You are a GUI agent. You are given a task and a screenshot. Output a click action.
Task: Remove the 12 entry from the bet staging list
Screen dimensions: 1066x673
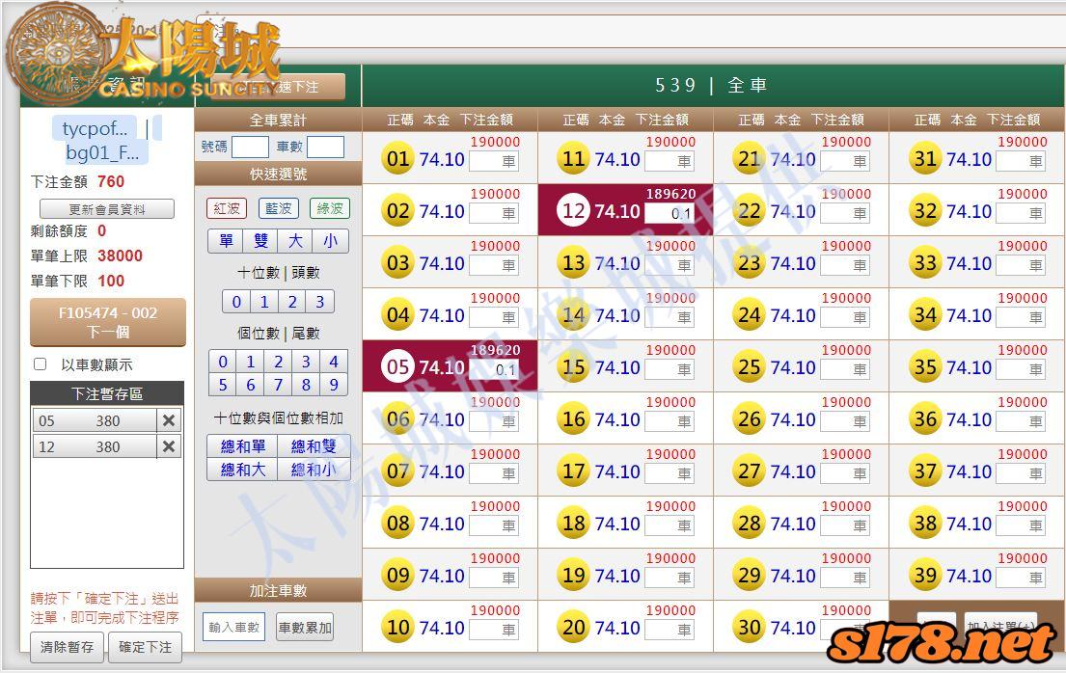click(169, 446)
